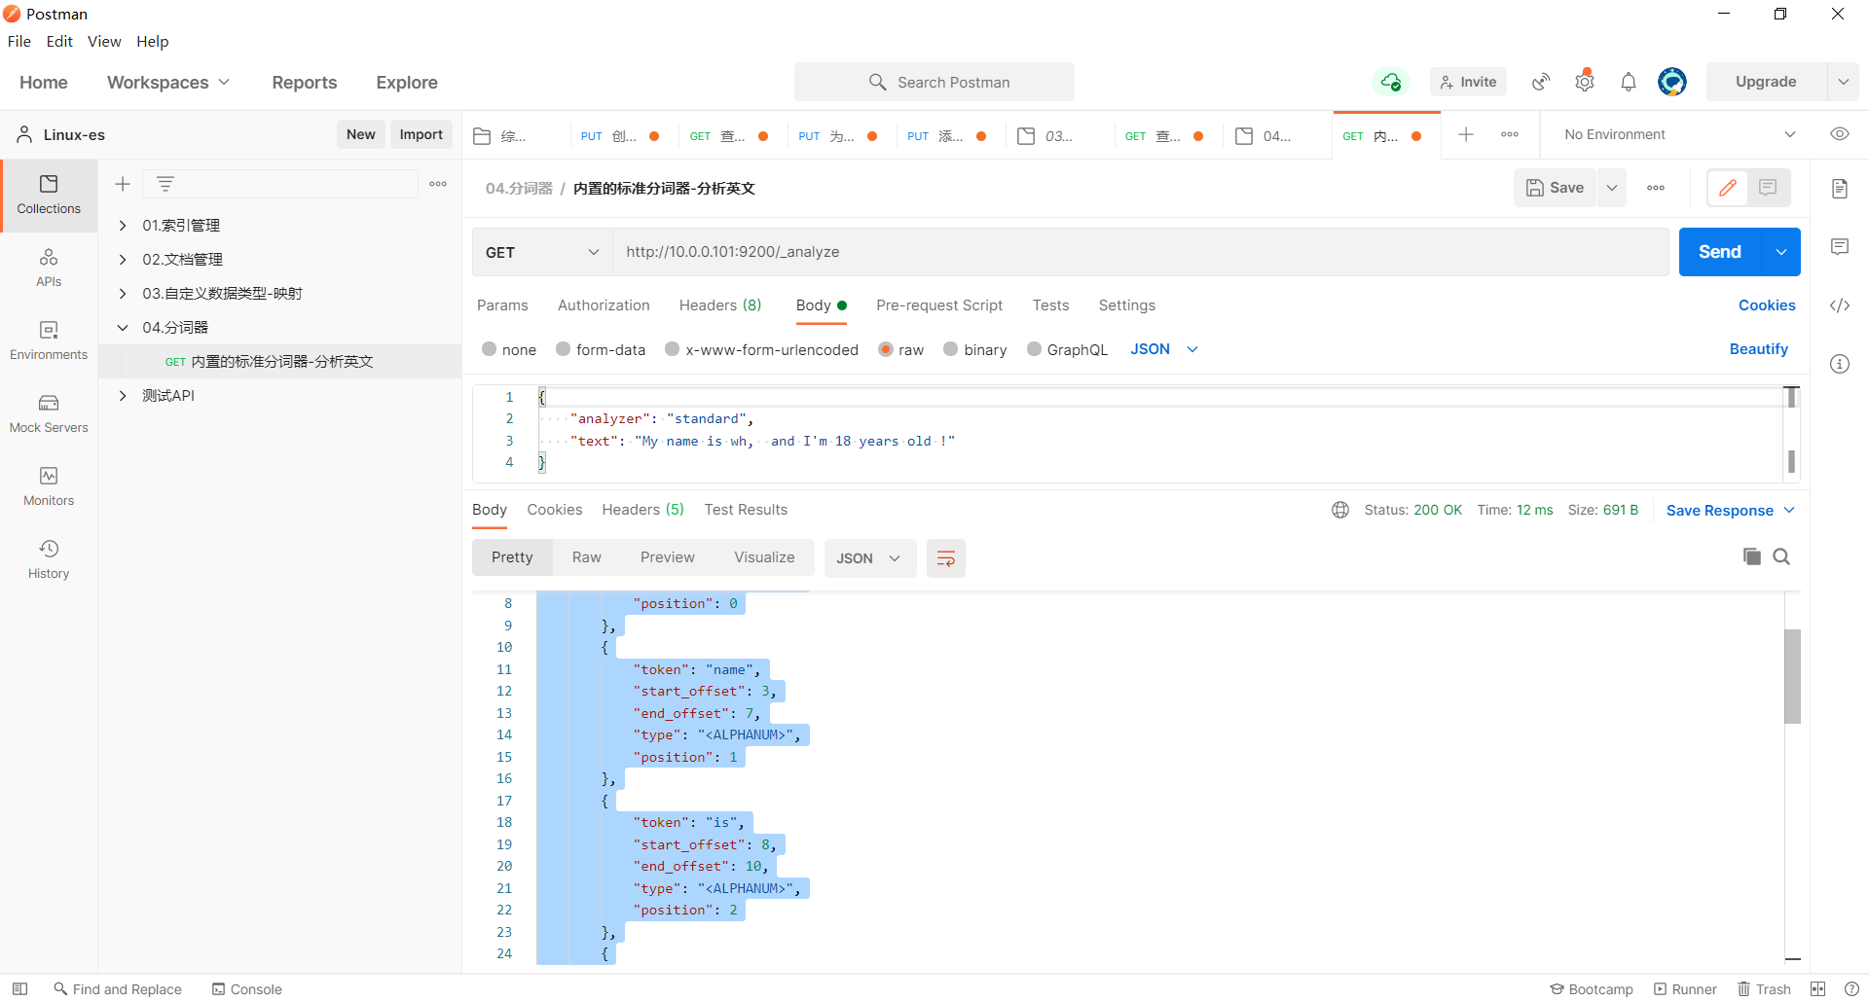Open the Send options dropdown arrow
1869x1002 pixels.
point(1780,252)
